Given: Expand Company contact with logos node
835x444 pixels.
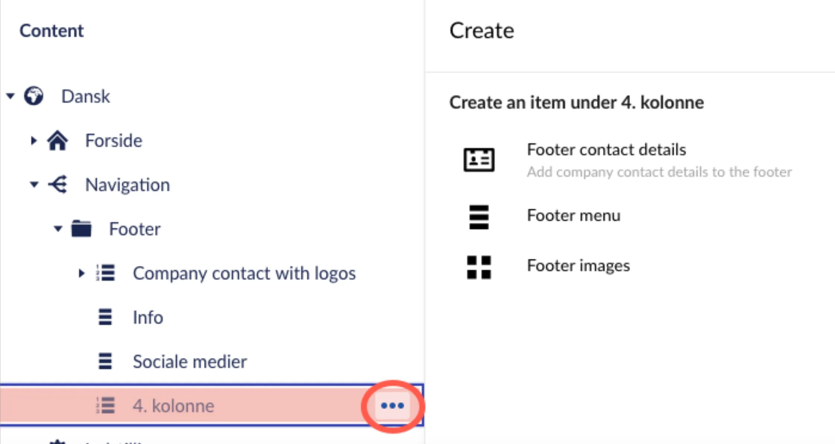Looking at the screenshot, I should [82, 273].
